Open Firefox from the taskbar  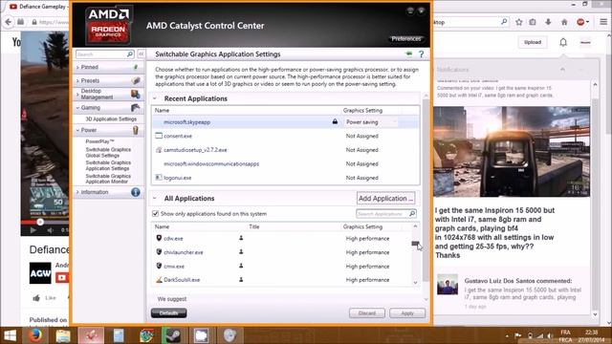tap(35, 335)
